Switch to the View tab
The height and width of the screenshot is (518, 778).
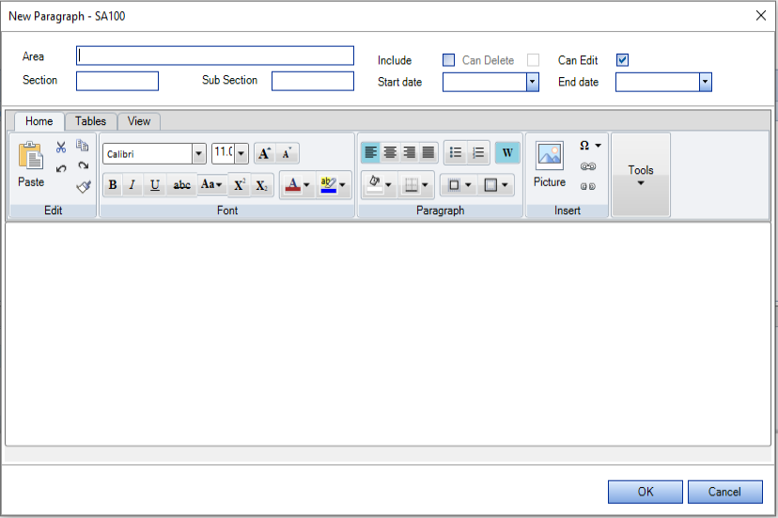139,121
